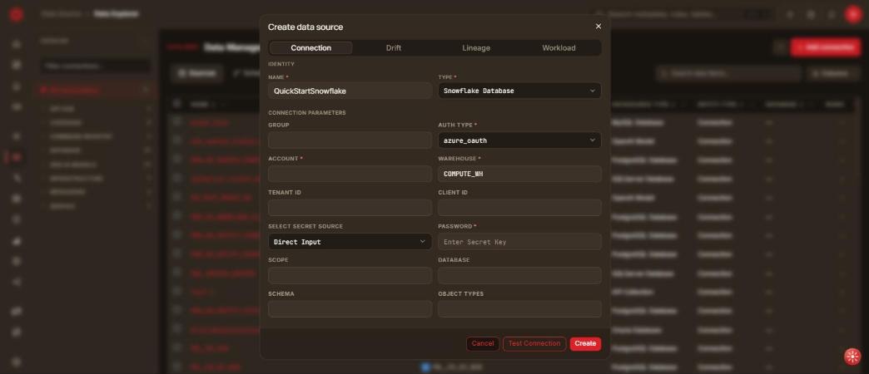Open the Type dropdown showing Snowflake Database
Viewport: 869px width, 374px height.
[x=519, y=91]
